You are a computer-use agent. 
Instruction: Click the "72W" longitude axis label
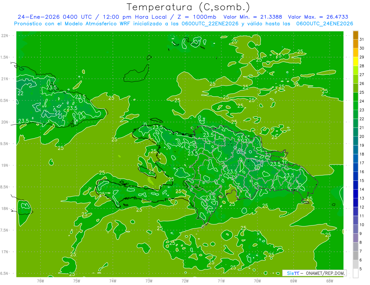click(185, 280)
